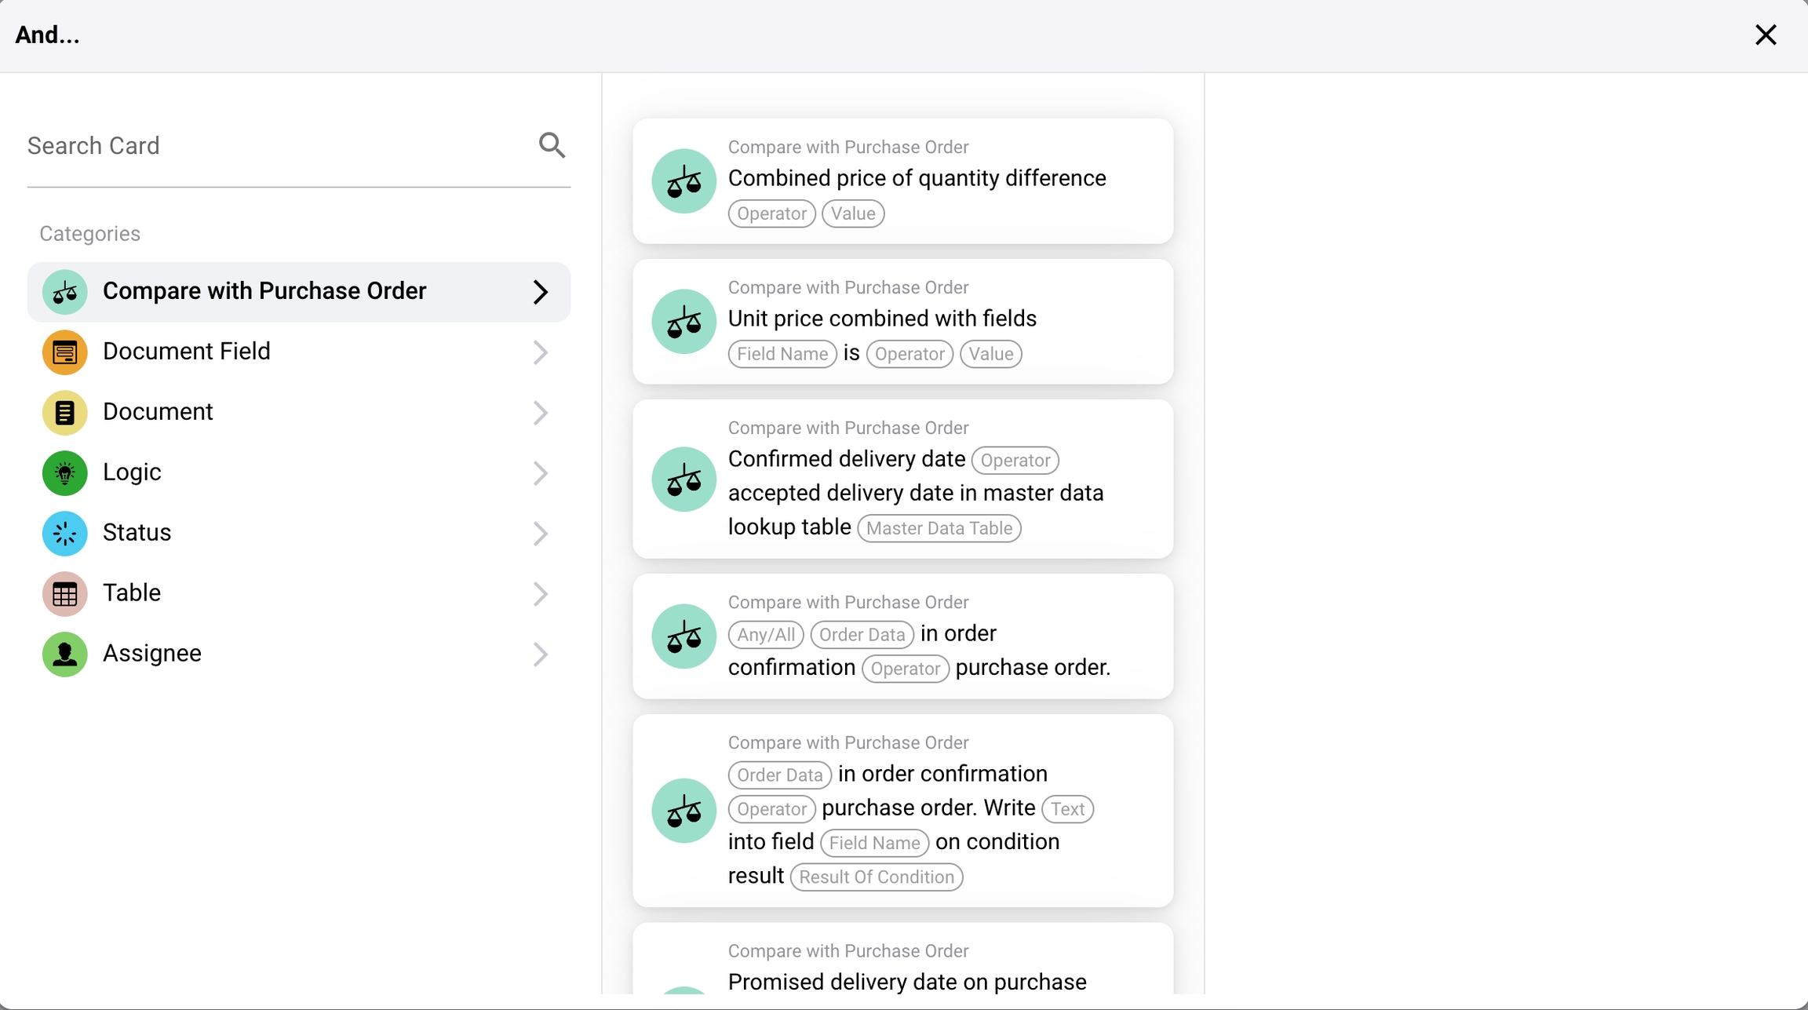Click the Master Data Table chip
The image size is (1808, 1010).
(x=939, y=528)
